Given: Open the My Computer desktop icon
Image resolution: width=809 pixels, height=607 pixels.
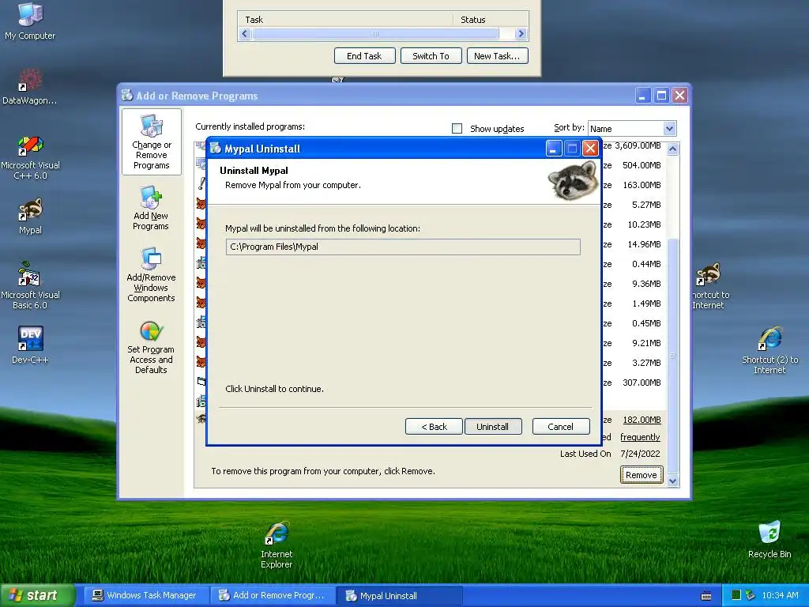Looking at the screenshot, I should click(x=30, y=21).
